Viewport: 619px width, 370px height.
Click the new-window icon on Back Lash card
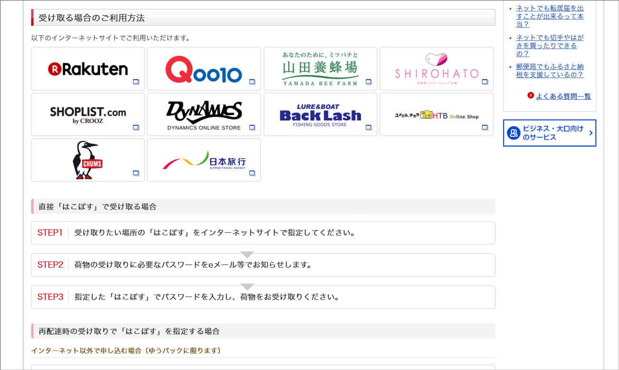(369, 128)
